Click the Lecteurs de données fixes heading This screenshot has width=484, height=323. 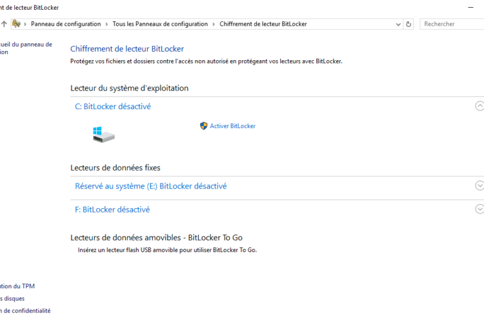coord(115,168)
